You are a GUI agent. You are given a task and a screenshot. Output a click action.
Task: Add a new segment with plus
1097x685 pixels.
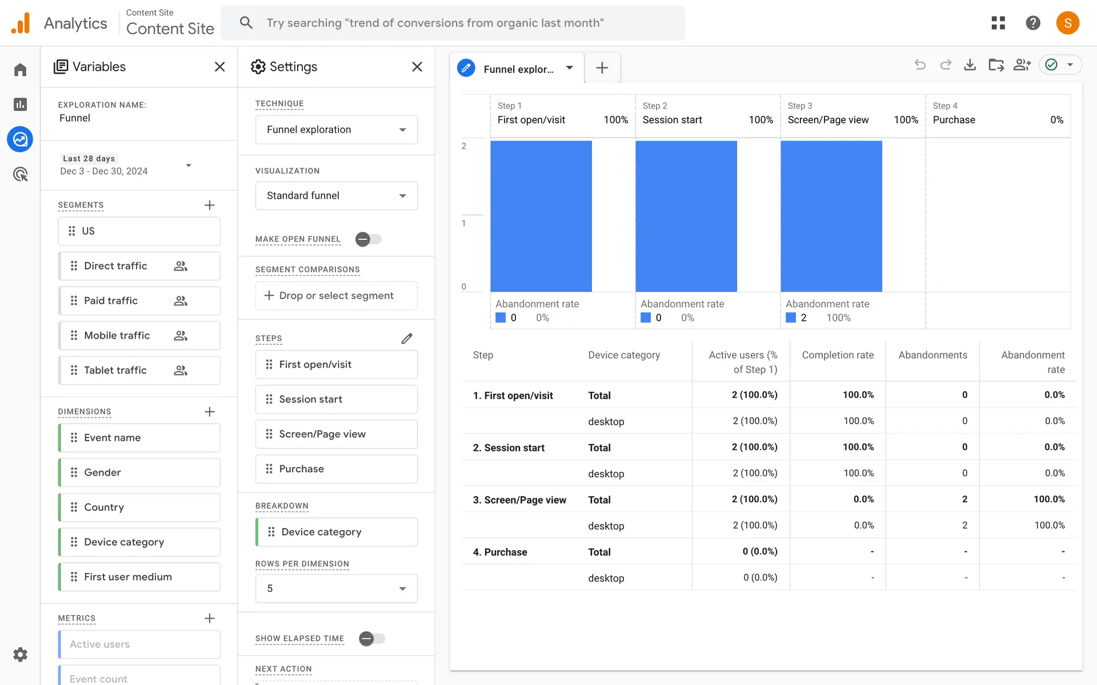210,205
